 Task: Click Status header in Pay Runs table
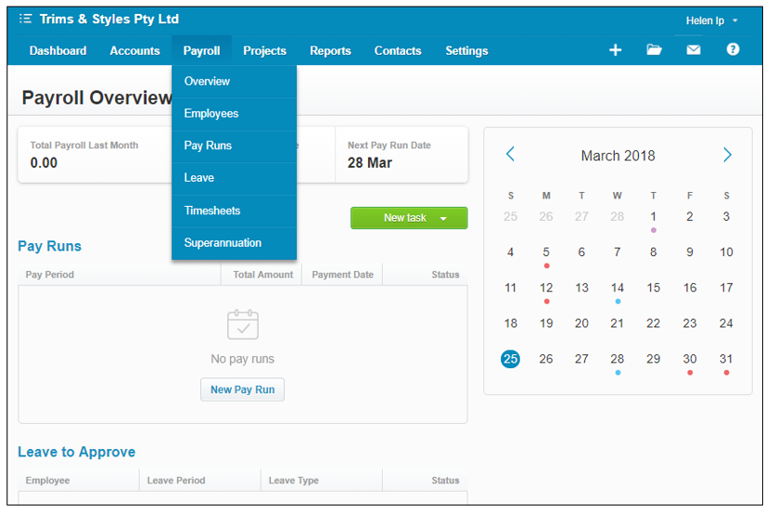(x=445, y=275)
